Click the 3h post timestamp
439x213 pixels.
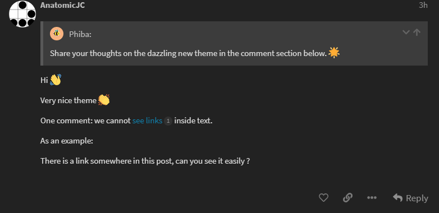click(423, 5)
